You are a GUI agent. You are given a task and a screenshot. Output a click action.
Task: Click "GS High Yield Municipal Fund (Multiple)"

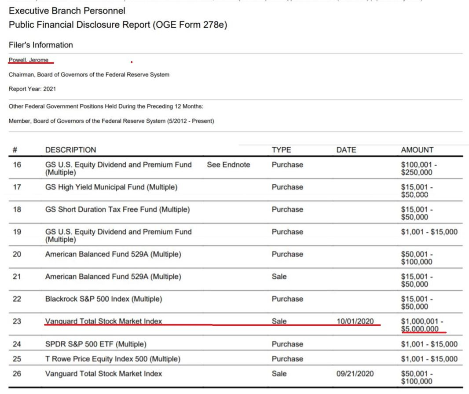click(x=111, y=187)
